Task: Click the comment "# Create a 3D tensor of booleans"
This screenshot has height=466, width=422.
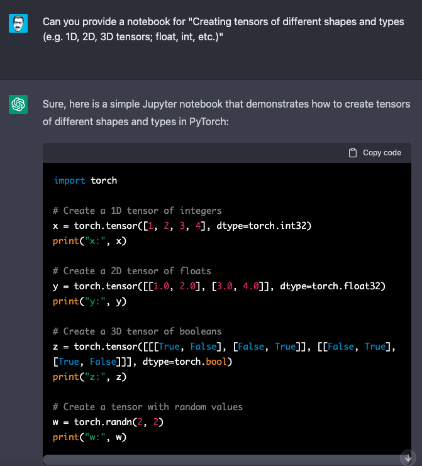Action: pos(137,331)
